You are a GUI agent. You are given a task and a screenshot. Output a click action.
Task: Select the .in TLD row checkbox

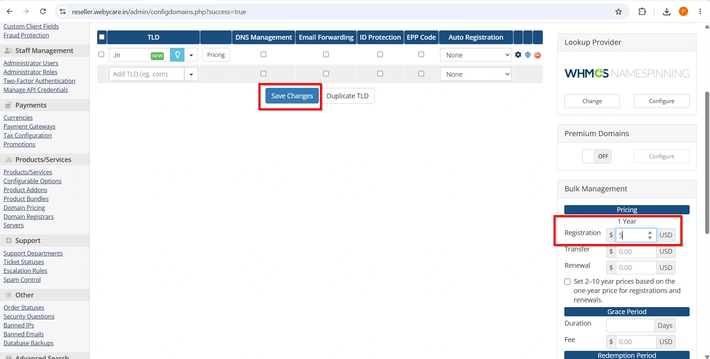[x=101, y=55]
